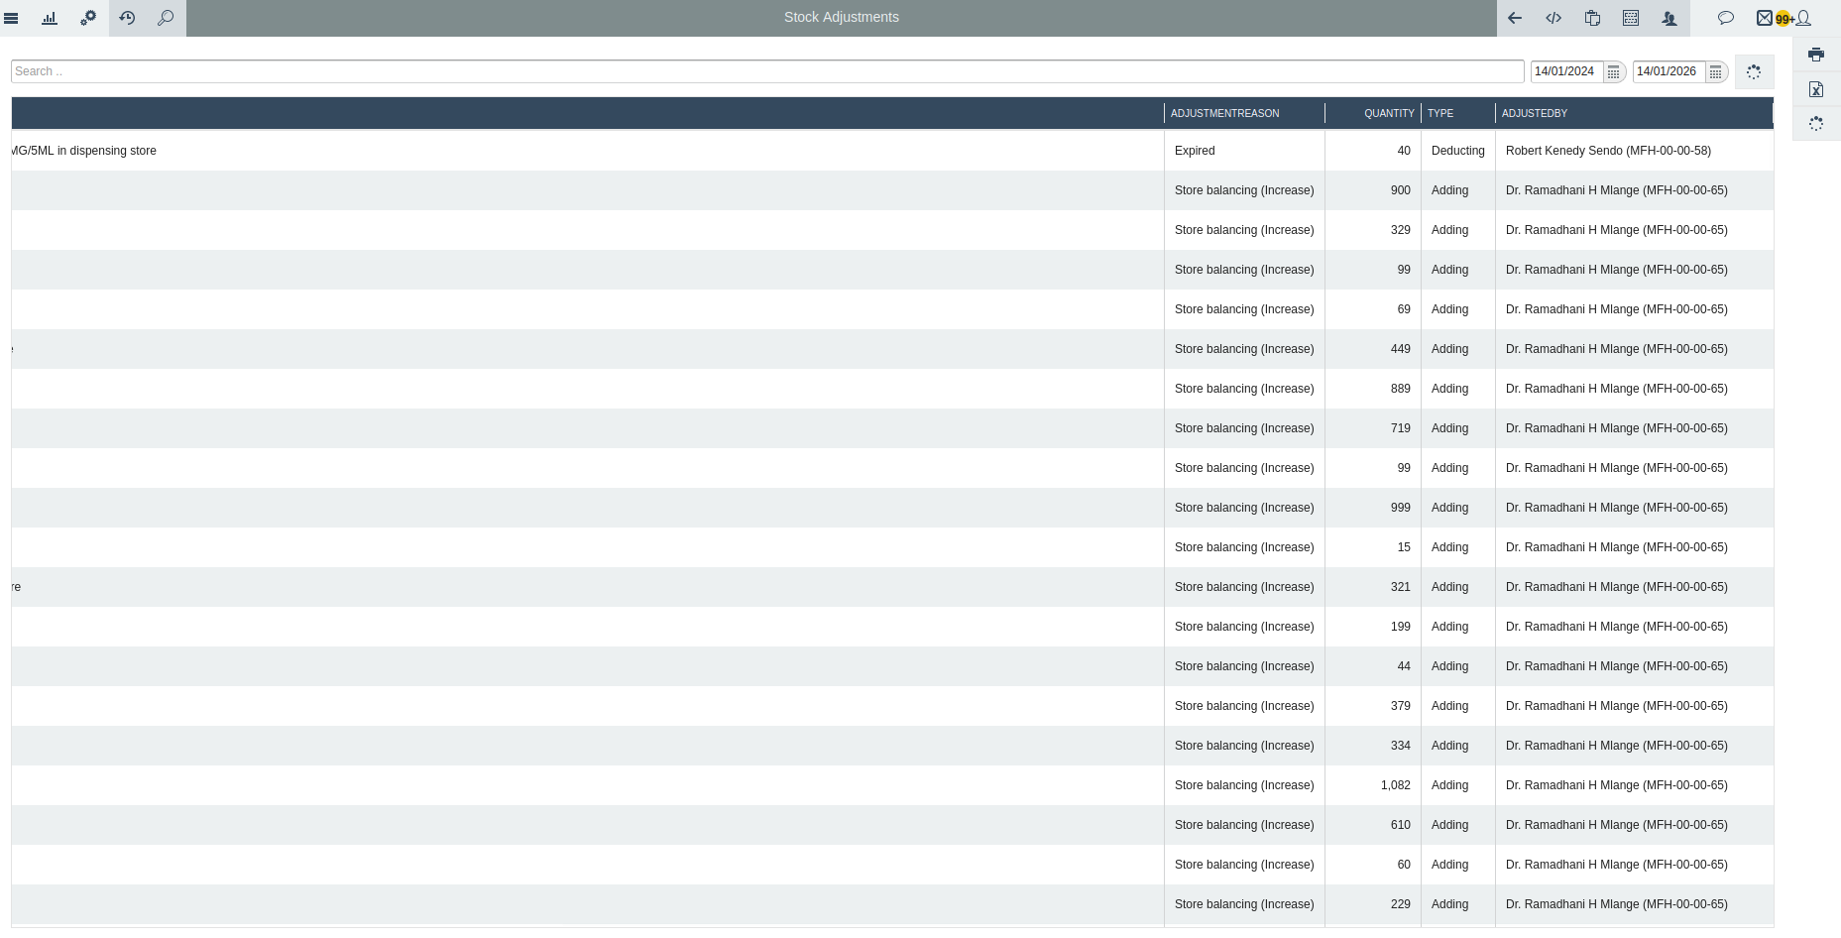Open the calendar picker for 14/01/2024
Image resolution: width=1841 pixels, height=938 pixels.
coord(1614,72)
